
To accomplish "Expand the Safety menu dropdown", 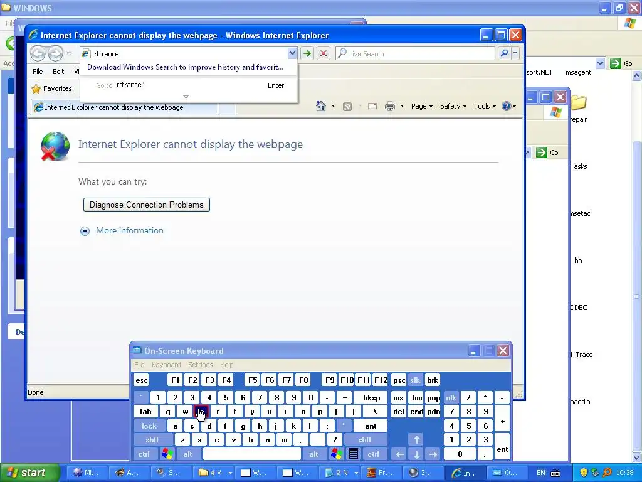I will pos(453,106).
